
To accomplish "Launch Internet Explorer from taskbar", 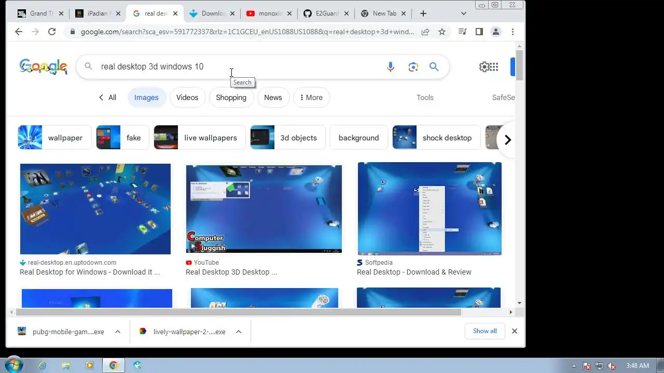I will tap(42, 365).
